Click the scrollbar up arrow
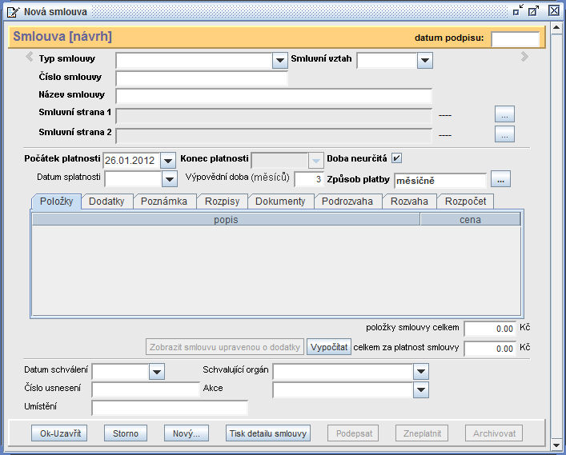566x455 pixels. pyautogui.click(x=556, y=28)
